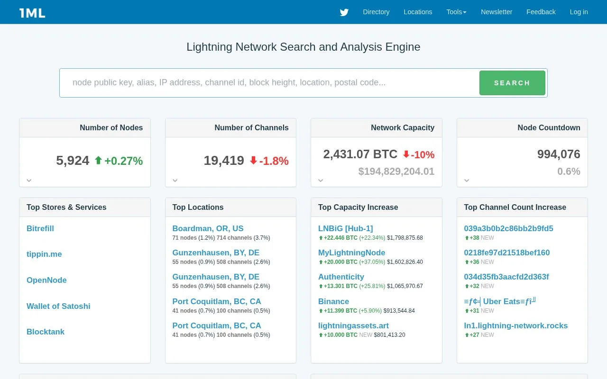Screen dimensions: 607x379
Task: Open the Authenticity node link
Action: click(341, 277)
